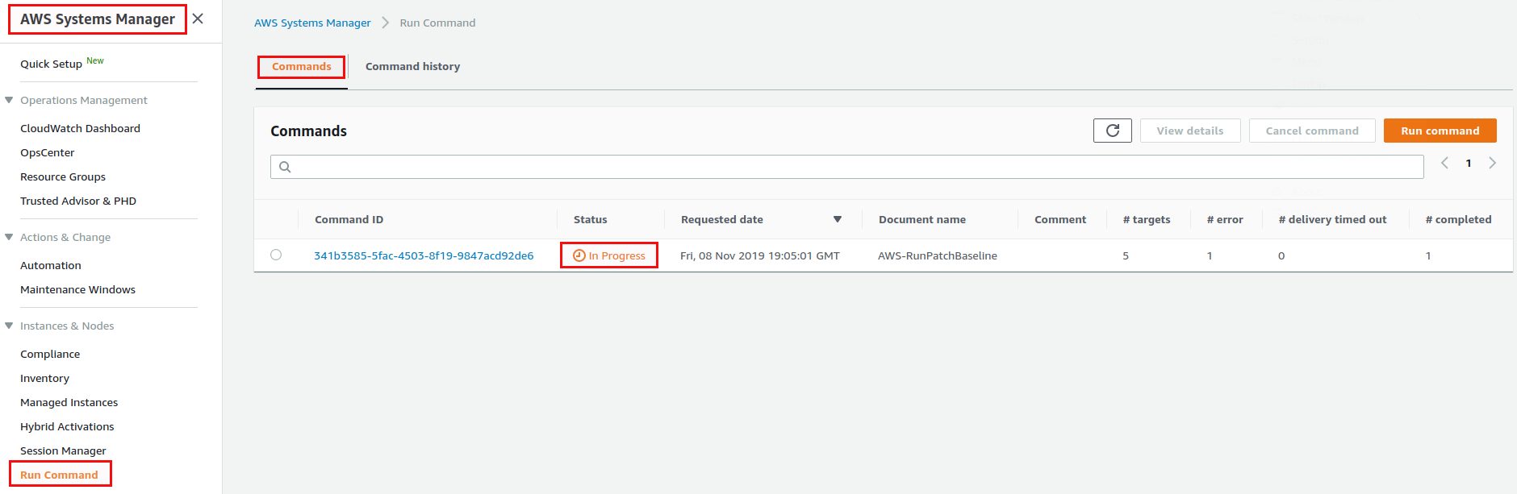Image resolution: width=1517 pixels, height=494 pixels.
Task: Open Session Manager
Action: [63, 450]
